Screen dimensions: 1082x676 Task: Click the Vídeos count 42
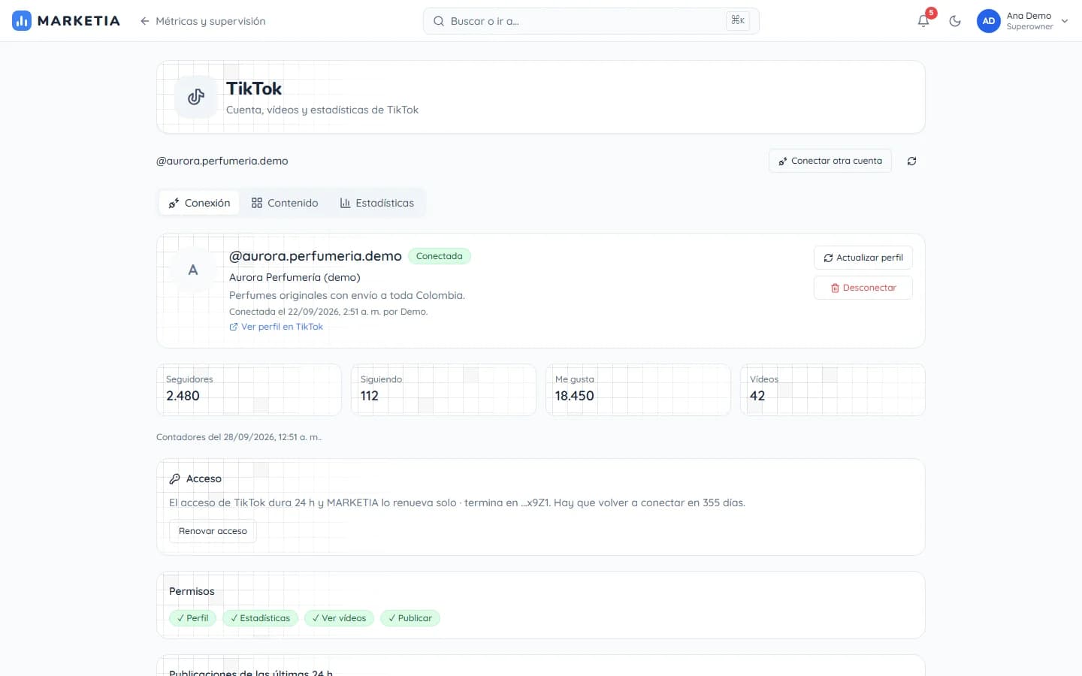click(x=757, y=396)
